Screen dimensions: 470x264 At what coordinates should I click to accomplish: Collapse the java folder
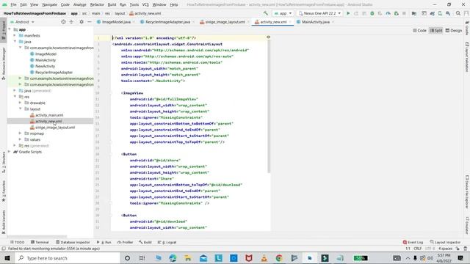(x=15, y=42)
